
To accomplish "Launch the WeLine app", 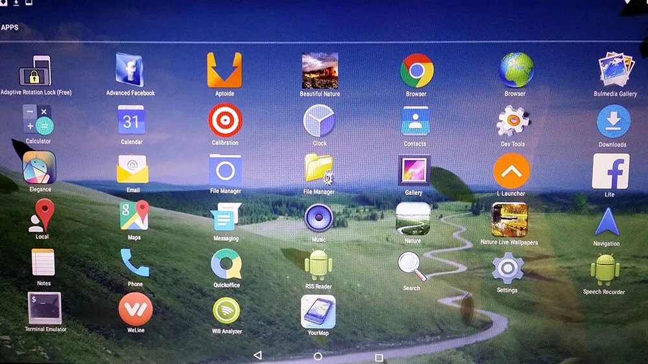I will coord(135,309).
